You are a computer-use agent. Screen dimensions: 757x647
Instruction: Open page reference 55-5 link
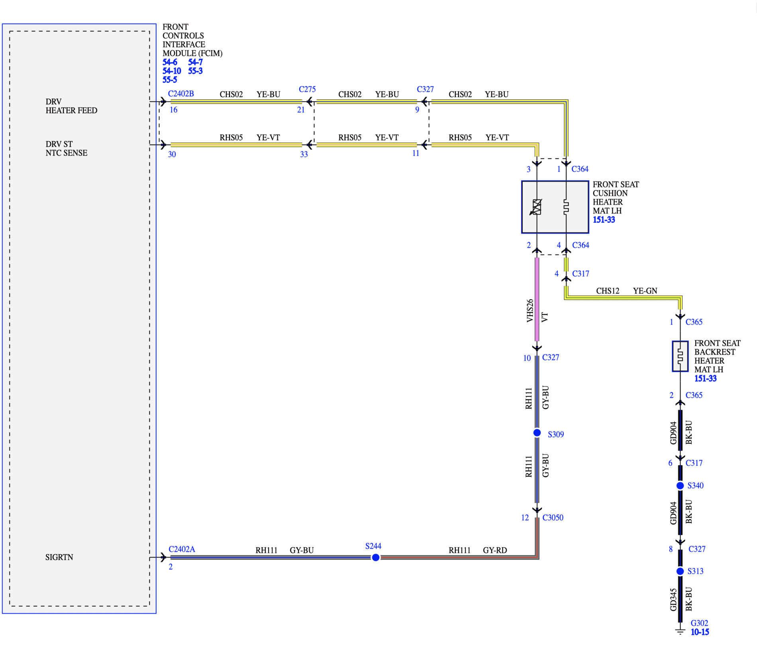tap(170, 80)
